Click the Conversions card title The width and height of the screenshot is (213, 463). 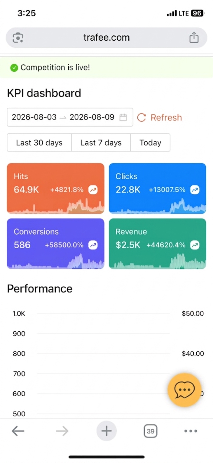tap(36, 232)
